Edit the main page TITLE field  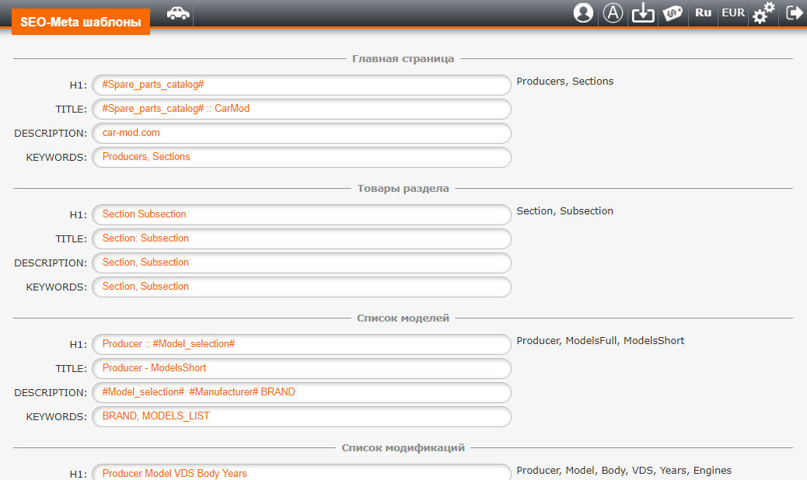pyautogui.click(x=302, y=109)
